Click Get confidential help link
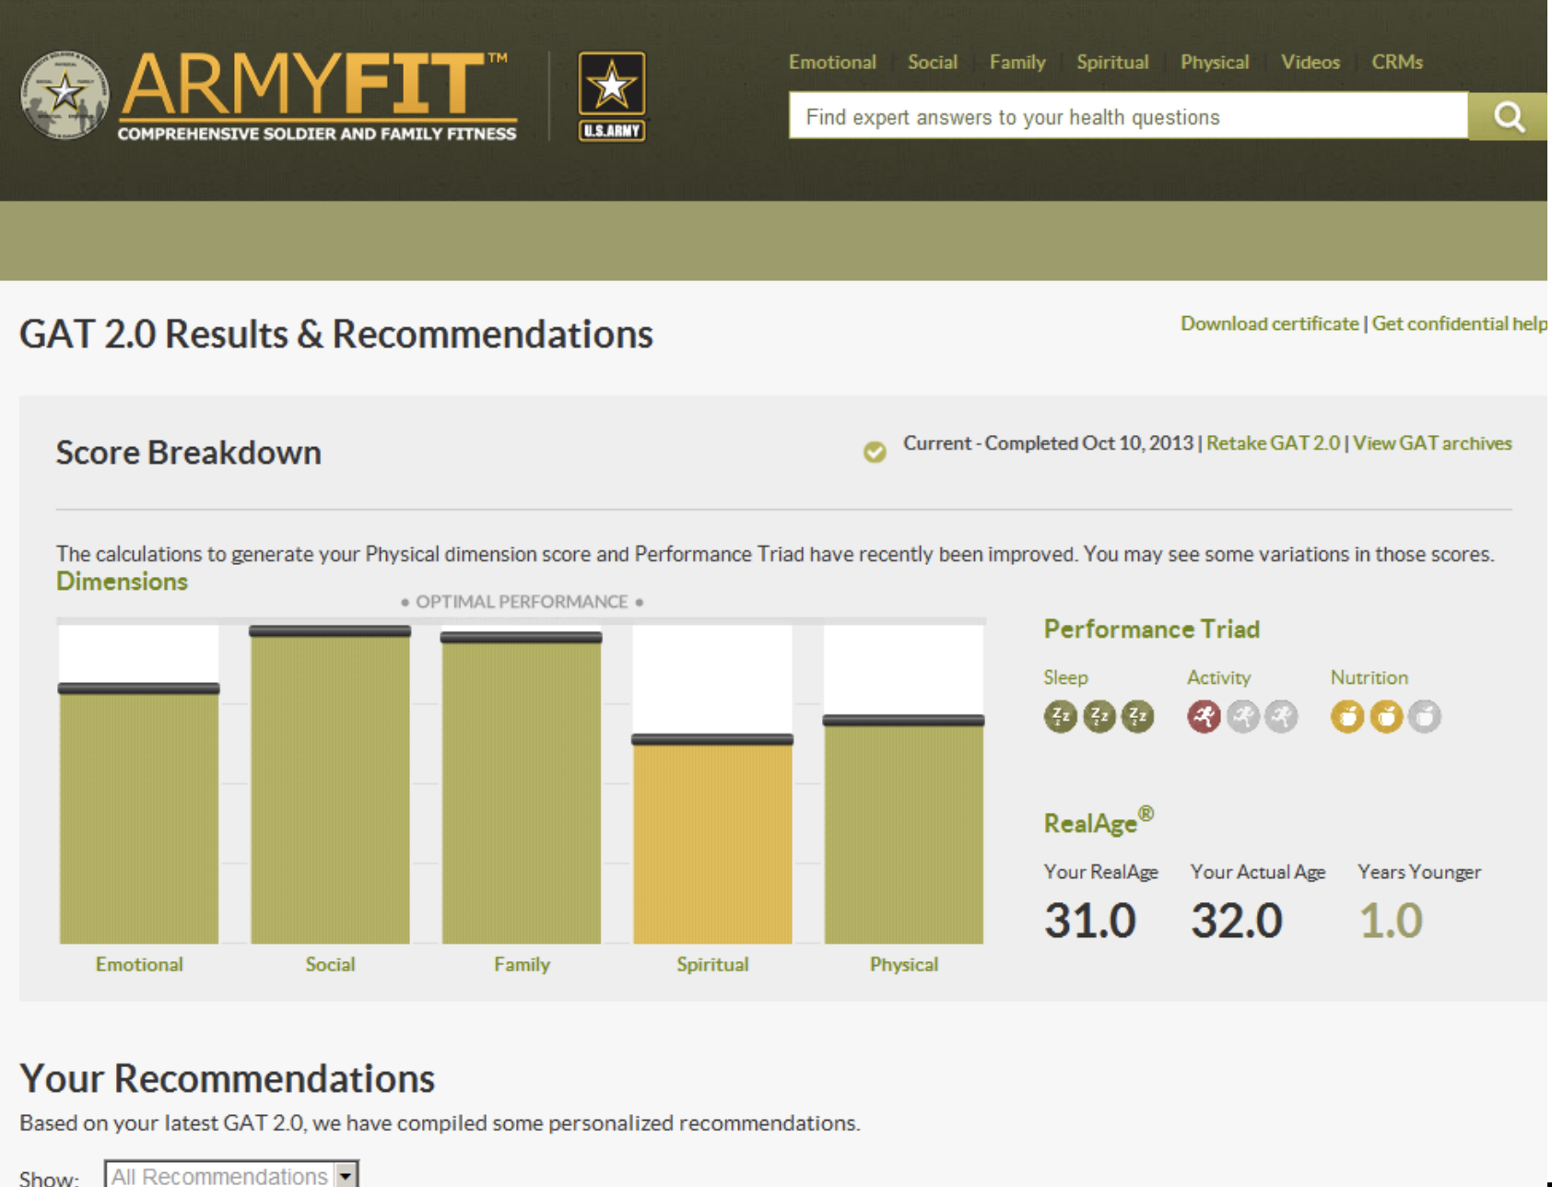 [1460, 323]
